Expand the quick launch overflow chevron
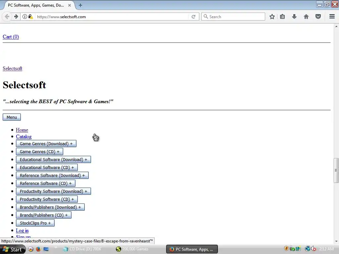This screenshot has width=339, height=254. pos(56,247)
